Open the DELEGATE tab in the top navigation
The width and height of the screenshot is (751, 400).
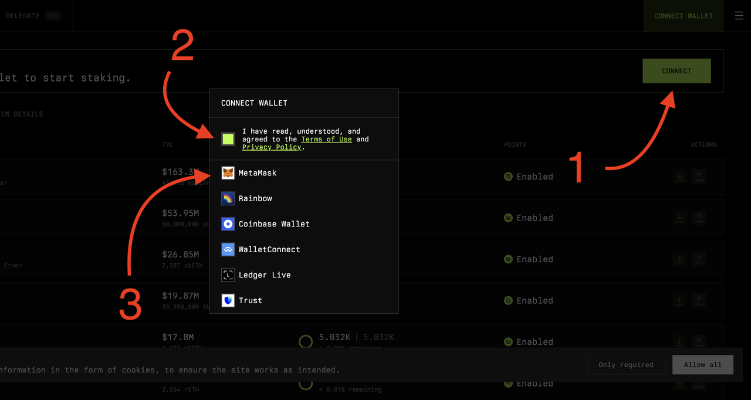click(x=23, y=16)
